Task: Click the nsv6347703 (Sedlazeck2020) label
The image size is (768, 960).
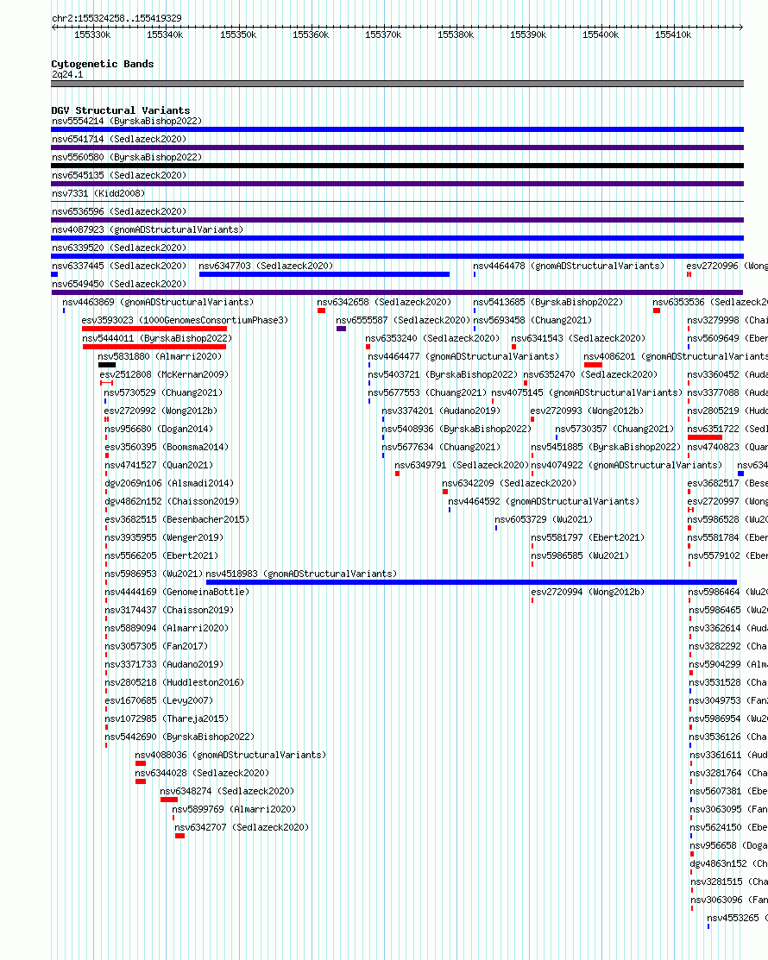Action: tap(266, 266)
